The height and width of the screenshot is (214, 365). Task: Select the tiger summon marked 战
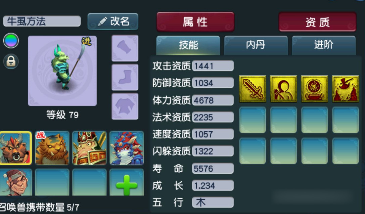point(52,148)
